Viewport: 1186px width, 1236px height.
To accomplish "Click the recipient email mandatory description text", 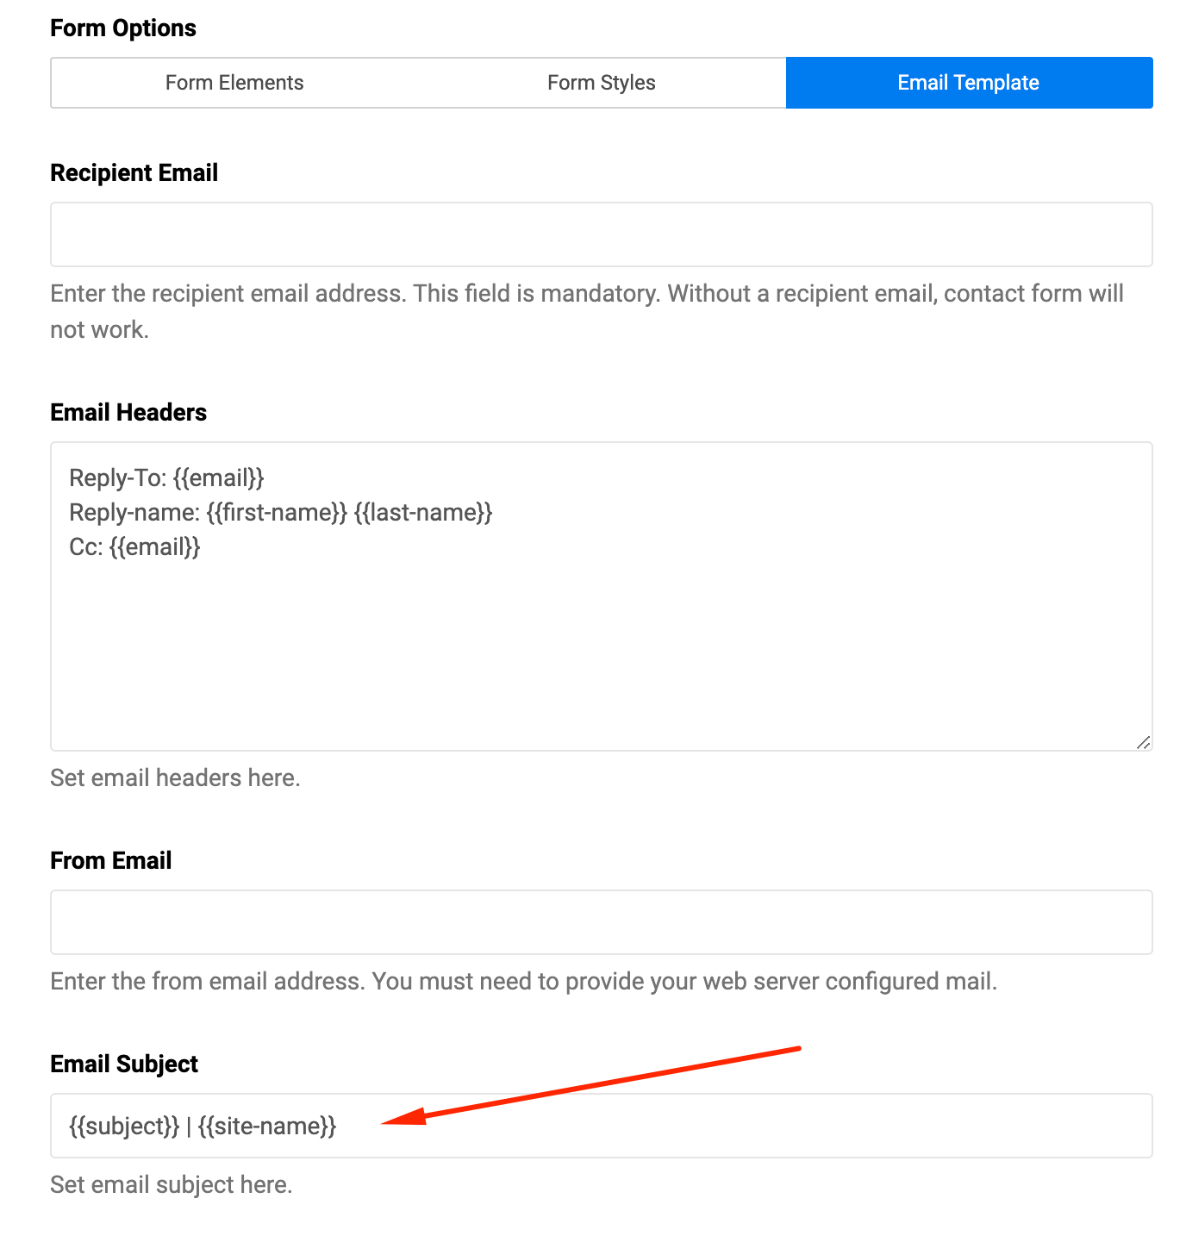I will tap(586, 295).
